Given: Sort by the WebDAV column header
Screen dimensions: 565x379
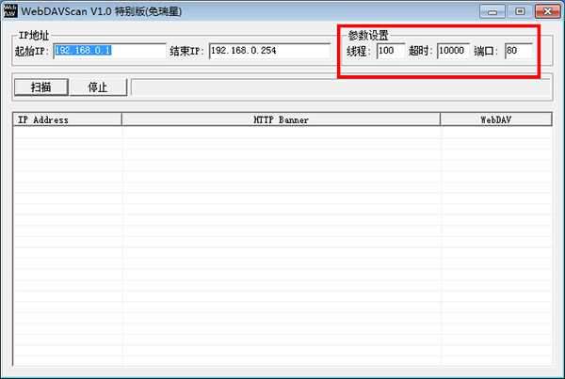Looking at the screenshot, I should pos(495,119).
